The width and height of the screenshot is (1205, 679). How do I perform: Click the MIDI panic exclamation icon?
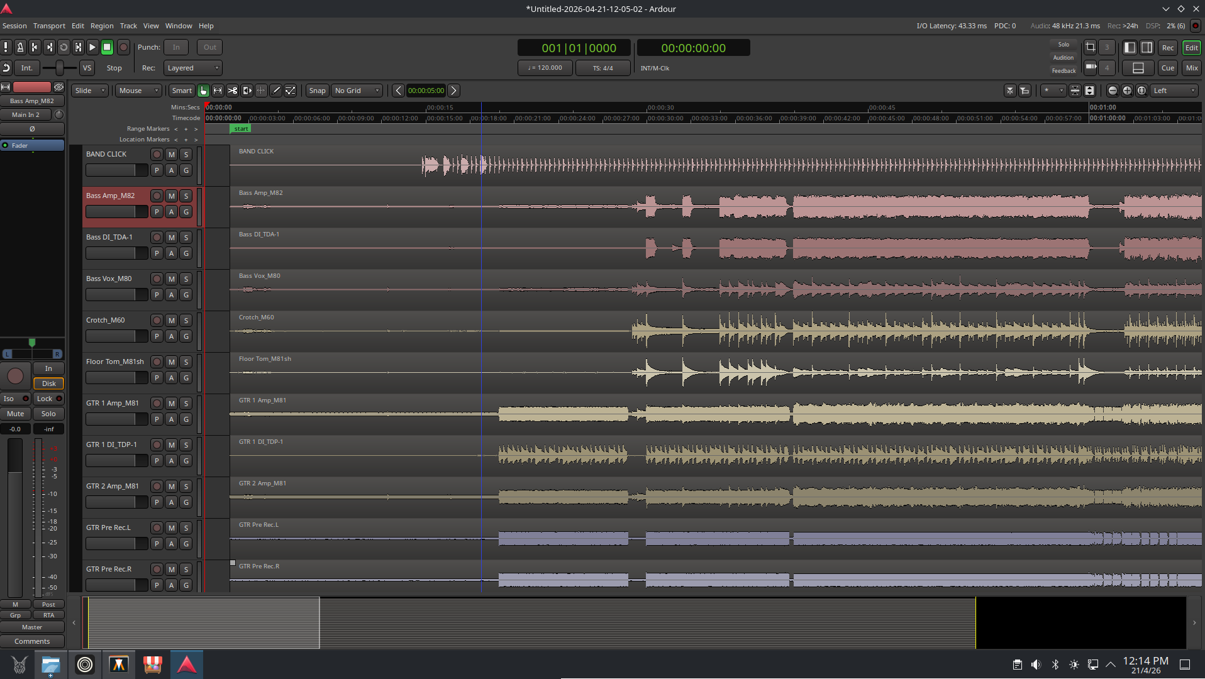(6, 47)
